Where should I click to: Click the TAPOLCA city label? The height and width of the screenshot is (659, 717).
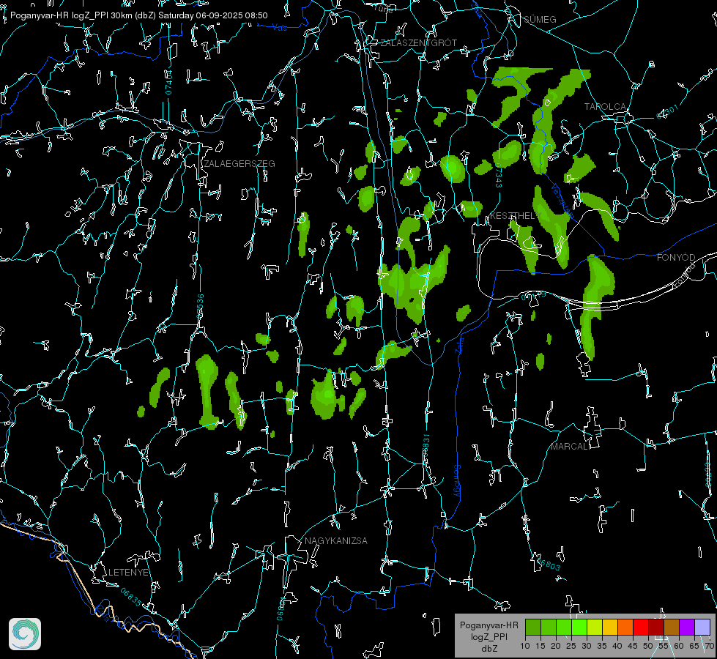point(605,107)
